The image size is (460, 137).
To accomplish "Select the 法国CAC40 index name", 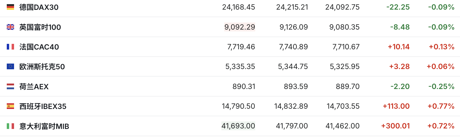I will [x=39, y=47].
